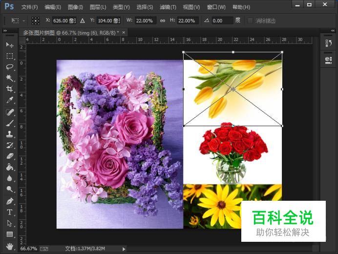Open the 类型(Y) menu
This screenshot has height=254, width=338.
pyautogui.click(x=121, y=7)
